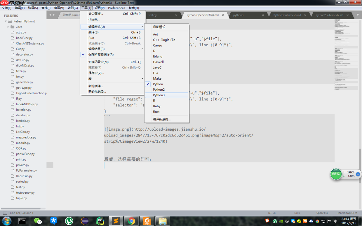Open WeChat from the taskbar

pyautogui.click(x=38, y=221)
